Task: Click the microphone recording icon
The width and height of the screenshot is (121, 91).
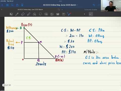Action: [22, 5]
